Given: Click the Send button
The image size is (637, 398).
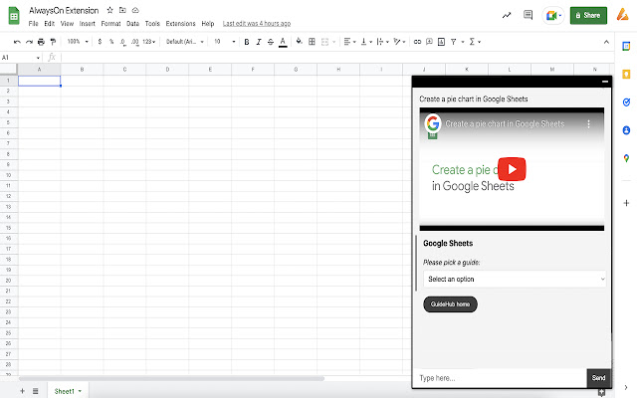Looking at the screenshot, I should point(598,378).
